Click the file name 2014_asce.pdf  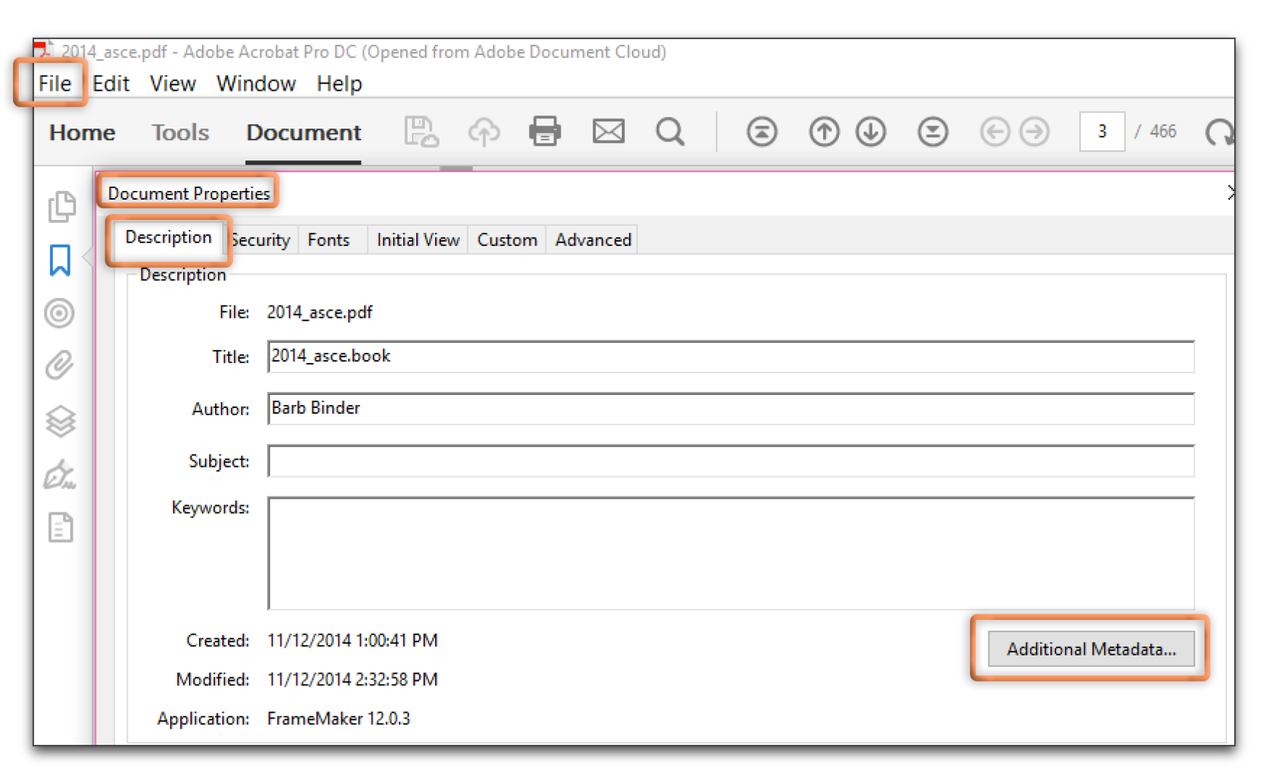pyautogui.click(x=320, y=313)
